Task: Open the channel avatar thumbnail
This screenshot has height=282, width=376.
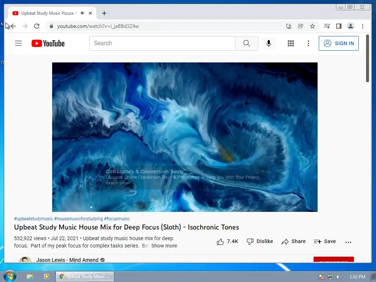Action: coord(25,260)
